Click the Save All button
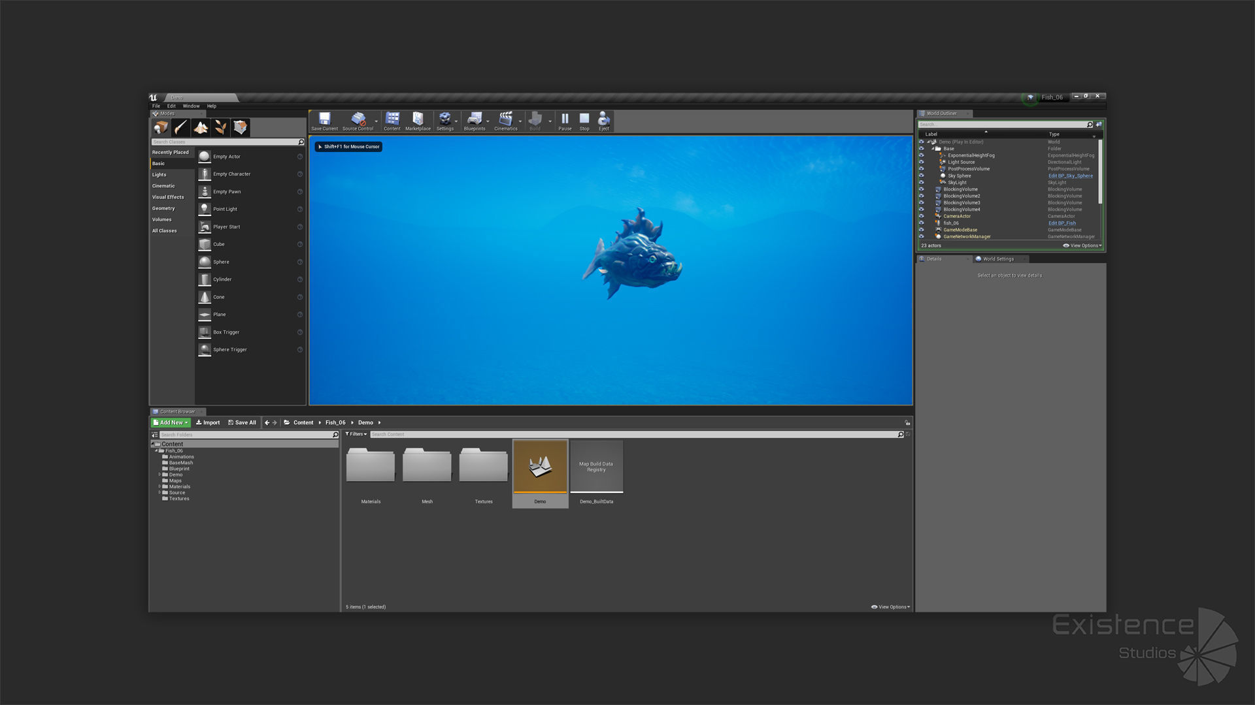 [x=242, y=422]
